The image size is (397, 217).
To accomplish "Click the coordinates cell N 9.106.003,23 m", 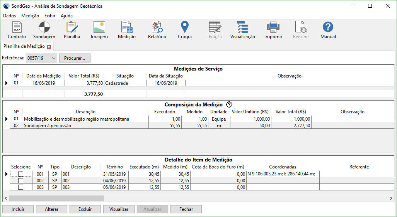I will coord(283,174).
